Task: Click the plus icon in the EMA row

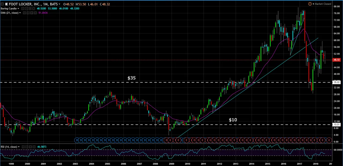Action: [32, 13]
